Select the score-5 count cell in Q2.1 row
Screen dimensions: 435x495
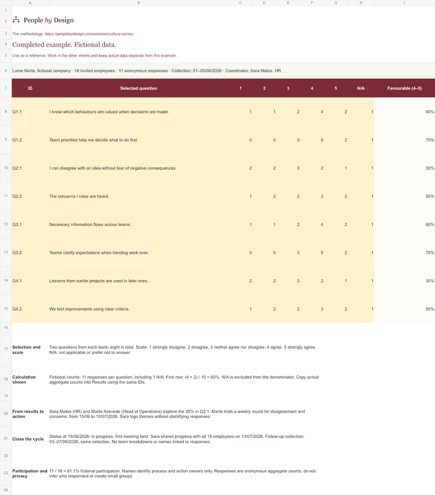[336, 168]
